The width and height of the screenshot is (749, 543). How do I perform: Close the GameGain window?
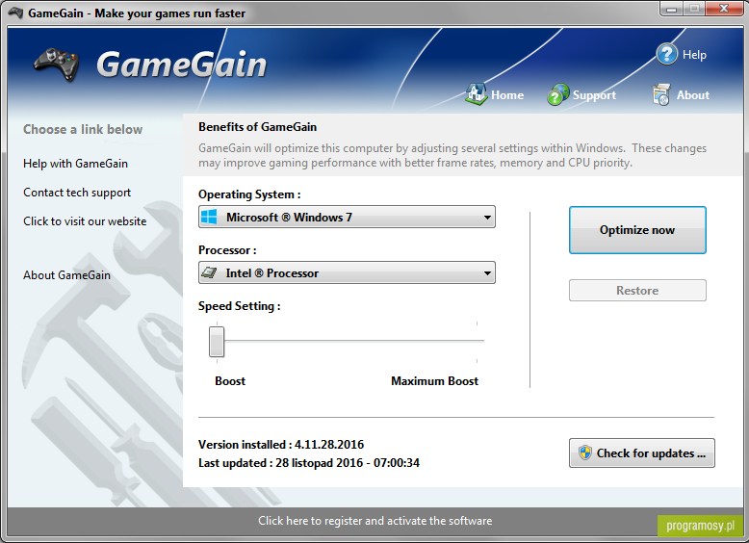[724, 9]
